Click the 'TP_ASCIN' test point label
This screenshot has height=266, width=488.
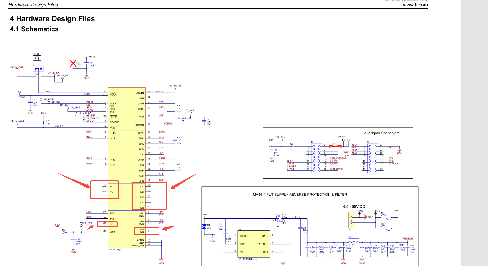tap(175, 86)
